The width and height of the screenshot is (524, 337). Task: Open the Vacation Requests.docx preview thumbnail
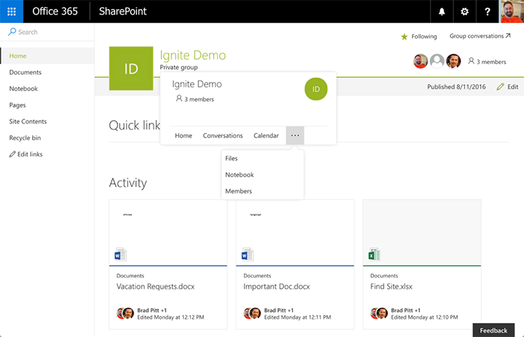point(168,232)
